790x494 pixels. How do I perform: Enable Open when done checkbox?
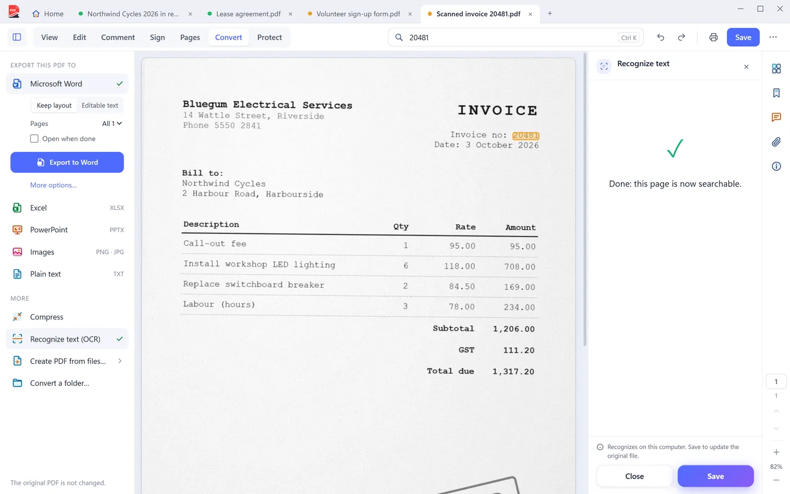coord(35,139)
